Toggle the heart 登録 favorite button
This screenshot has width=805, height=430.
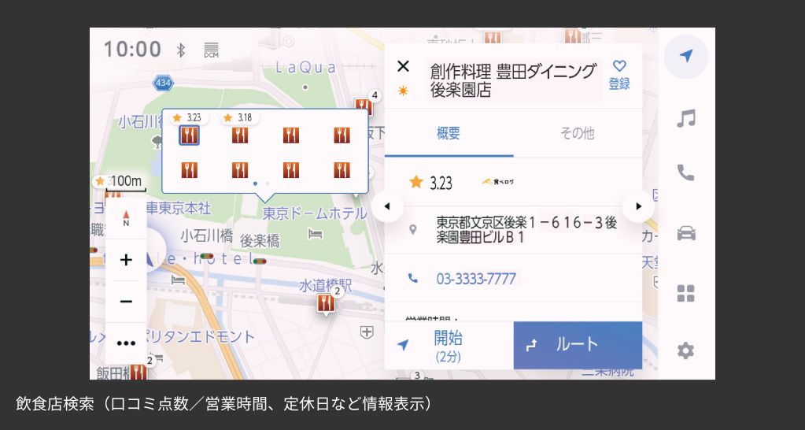tap(619, 75)
